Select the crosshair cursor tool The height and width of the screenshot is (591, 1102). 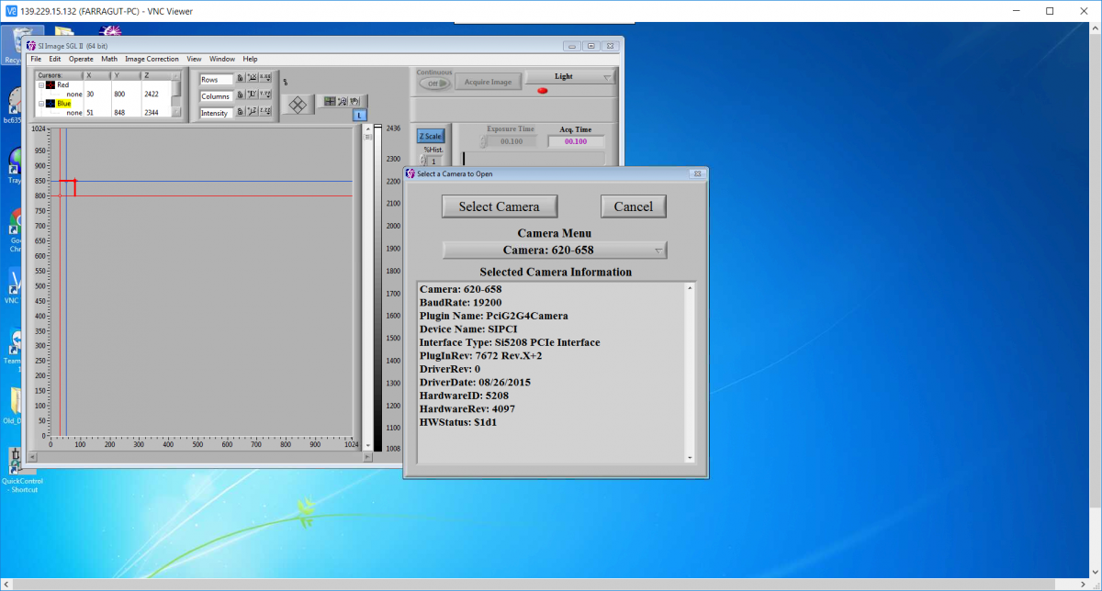(x=329, y=101)
